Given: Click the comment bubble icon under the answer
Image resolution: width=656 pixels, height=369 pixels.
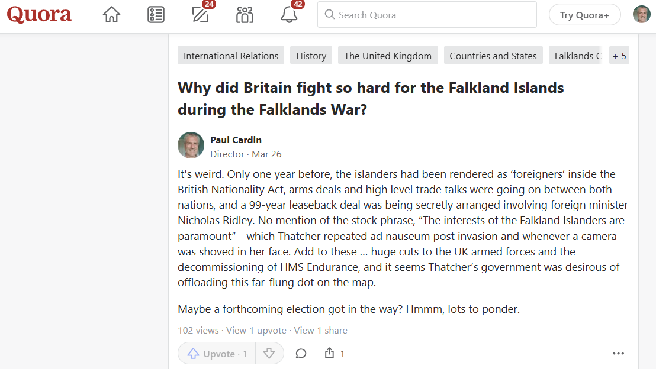Looking at the screenshot, I should pos(301,354).
